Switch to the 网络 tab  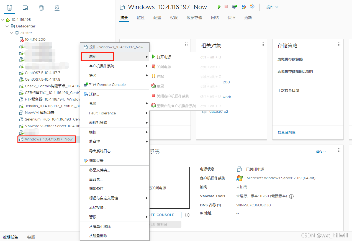215,18
